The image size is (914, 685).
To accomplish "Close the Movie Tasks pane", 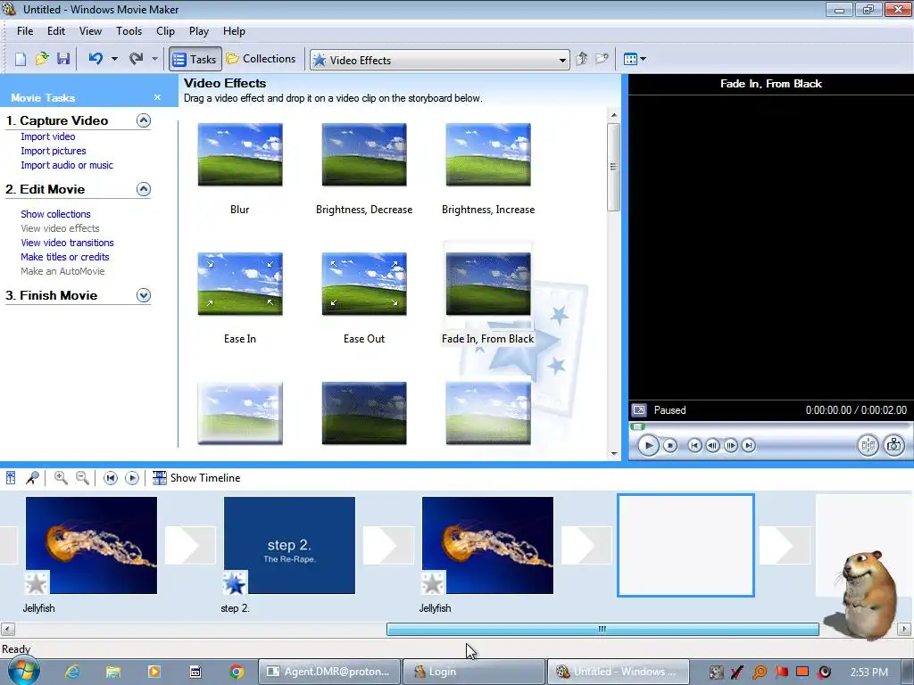I will (157, 97).
